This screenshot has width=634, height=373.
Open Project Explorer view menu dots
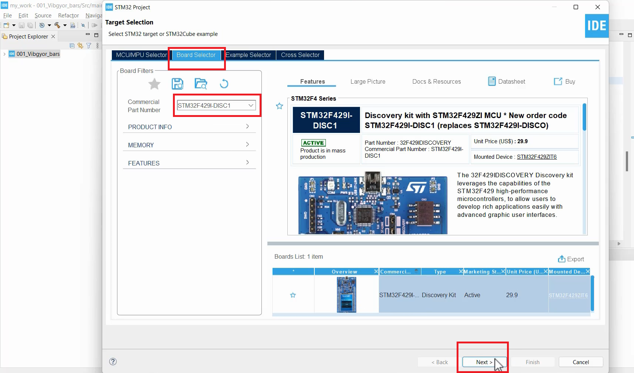(x=97, y=46)
